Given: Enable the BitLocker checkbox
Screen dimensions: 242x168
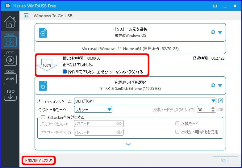Looking at the screenshot, I should click(x=43, y=117).
